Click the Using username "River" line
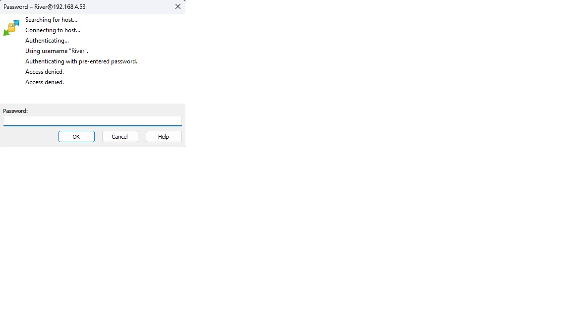 click(x=57, y=51)
